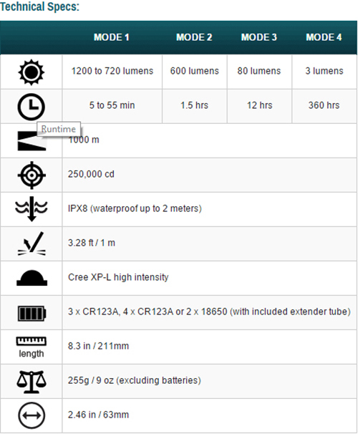The image size is (358, 434).
Task: Click the weight scales icon
Action: click(32, 382)
